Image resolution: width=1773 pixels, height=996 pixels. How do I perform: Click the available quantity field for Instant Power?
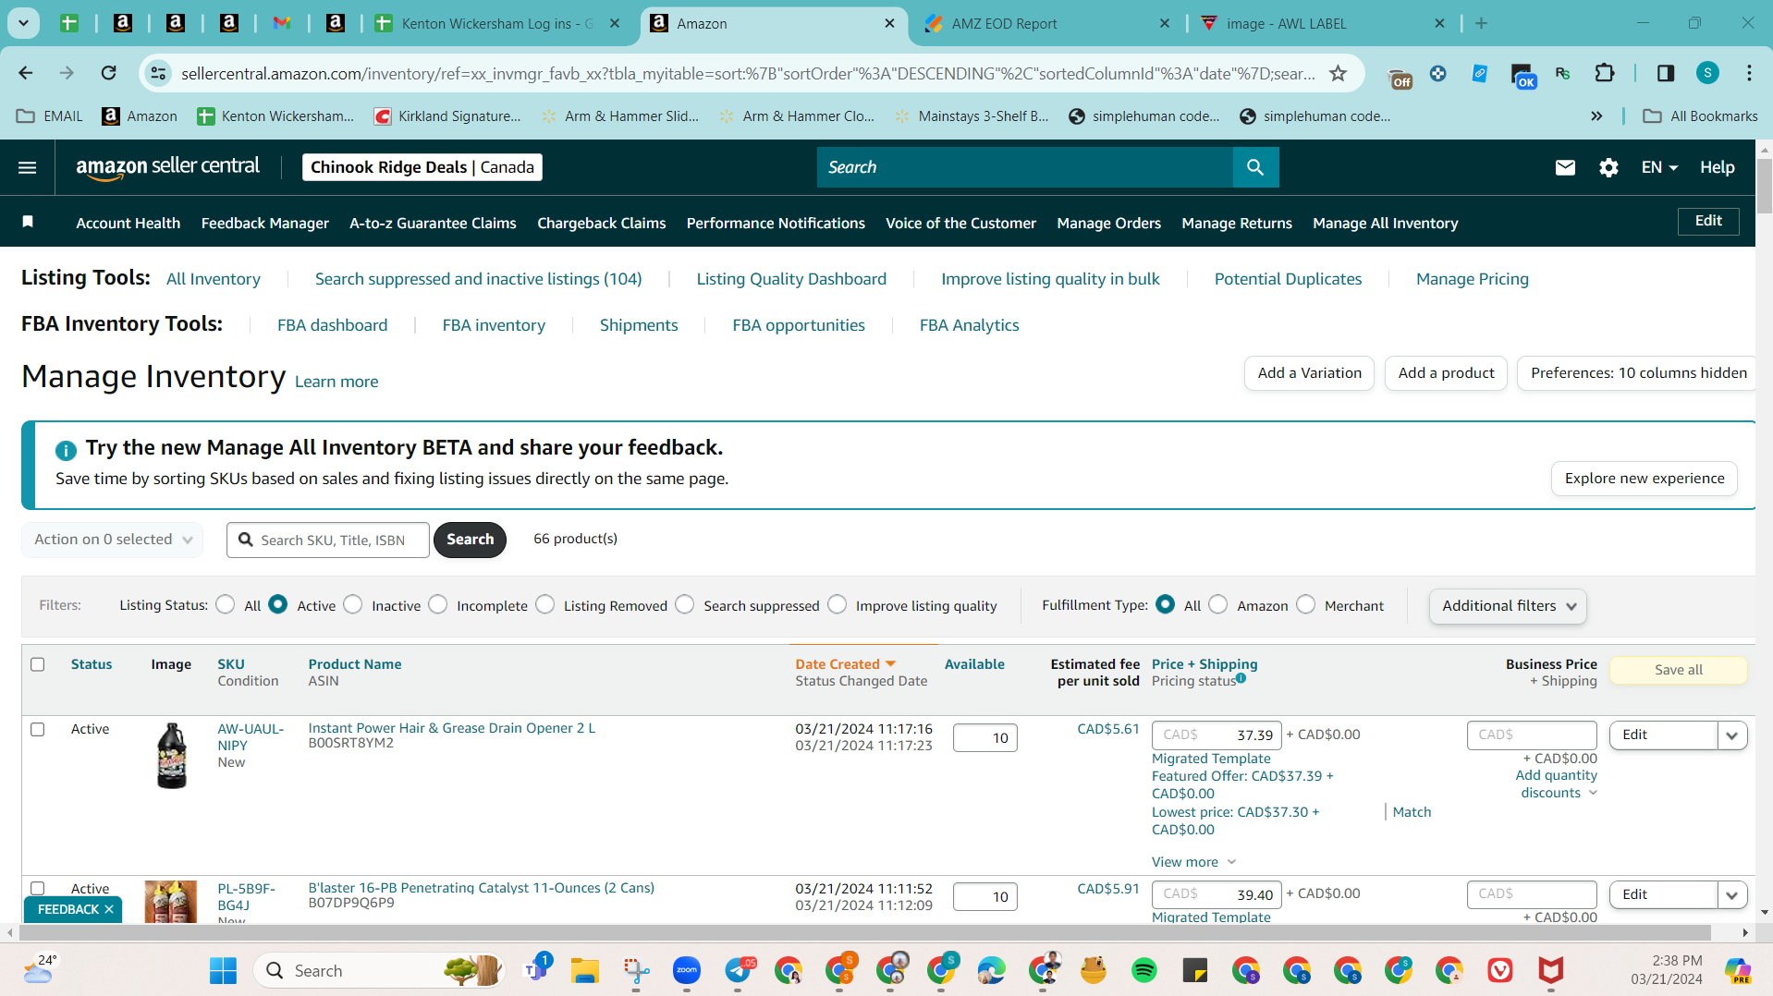984,737
